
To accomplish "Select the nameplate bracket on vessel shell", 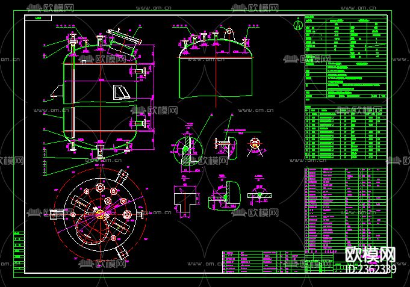I will 122,92.
